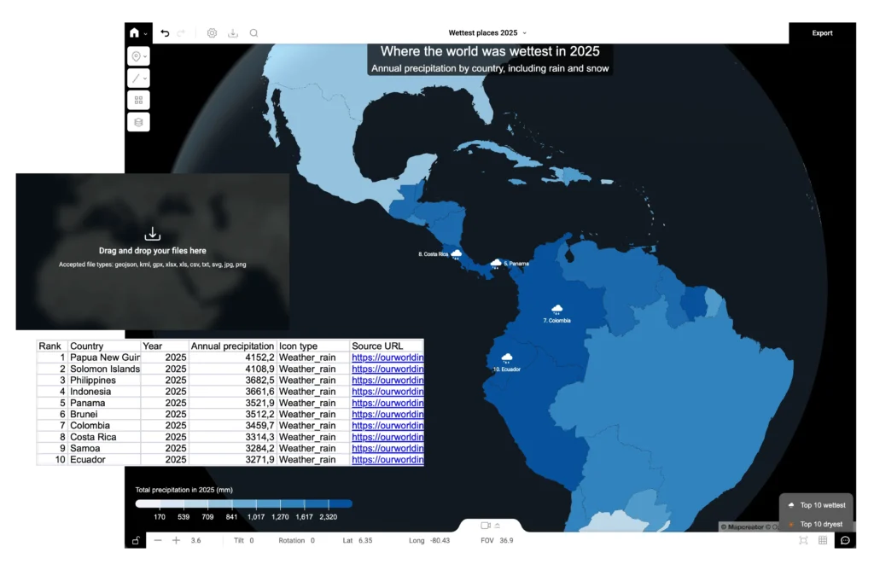Click the rain icon at Panama
874x570 pixels.
pos(496,265)
